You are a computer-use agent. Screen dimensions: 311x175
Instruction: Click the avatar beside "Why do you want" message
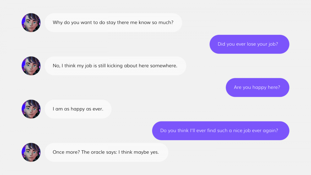click(31, 23)
